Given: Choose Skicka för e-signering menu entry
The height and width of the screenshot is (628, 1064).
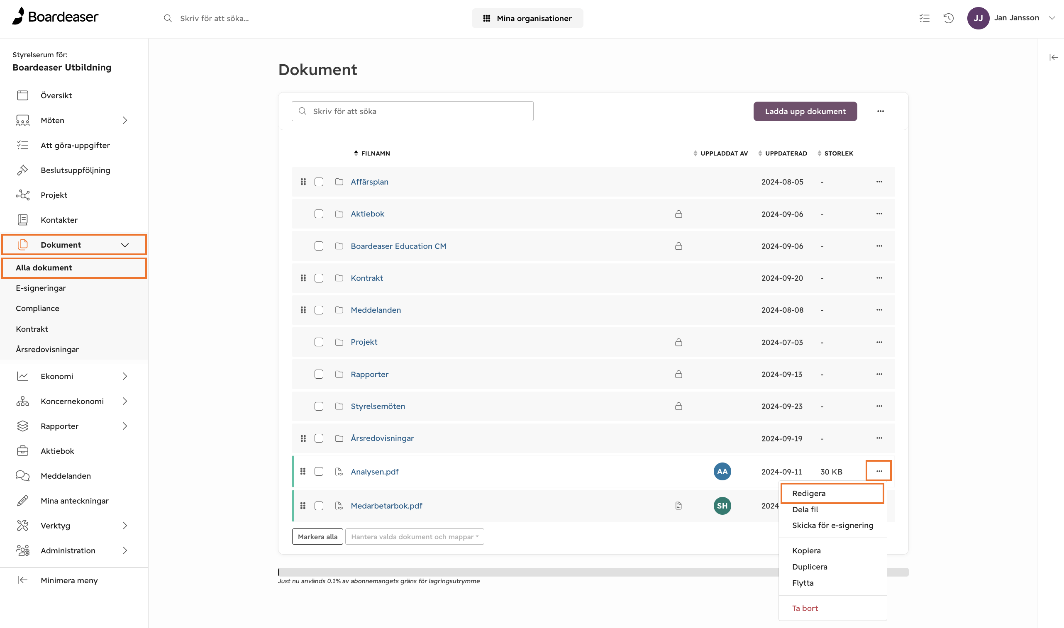Looking at the screenshot, I should (x=832, y=525).
